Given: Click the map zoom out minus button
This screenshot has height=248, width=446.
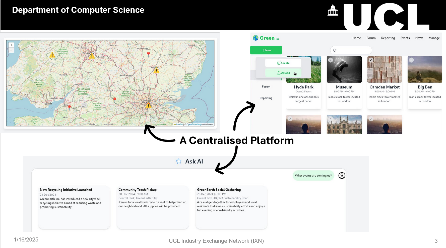Looking at the screenshot, I should click(11, 50).
